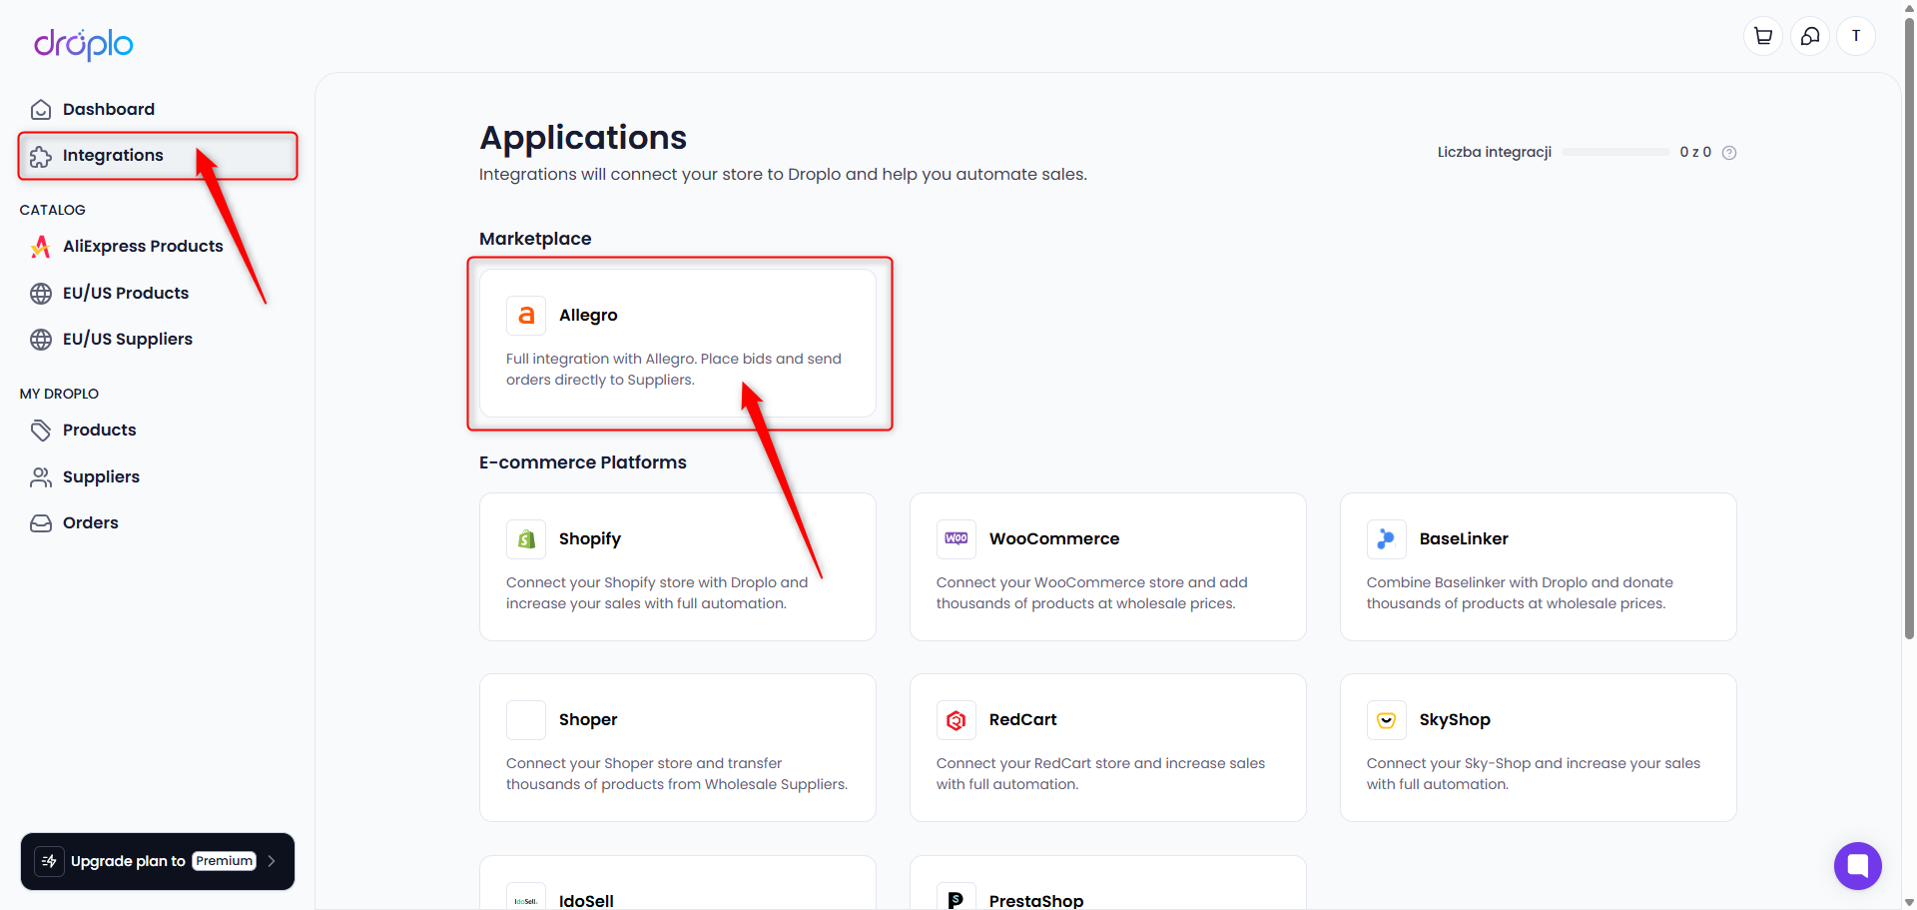Navigate to the Orders page

tap(90, 523)
